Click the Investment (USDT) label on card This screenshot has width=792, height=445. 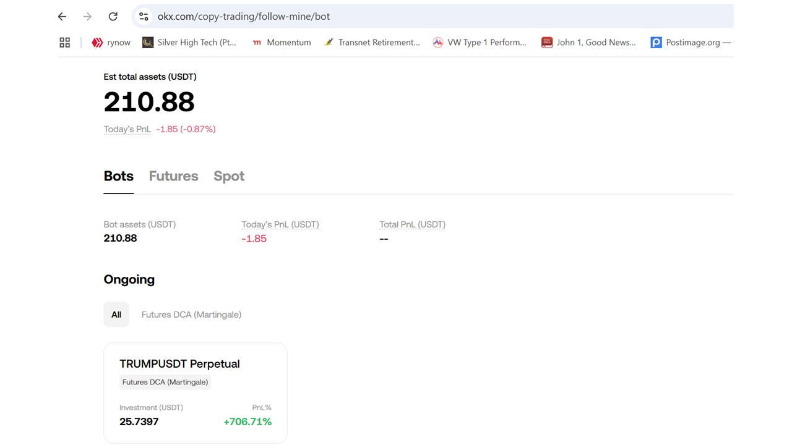(151, 407)
